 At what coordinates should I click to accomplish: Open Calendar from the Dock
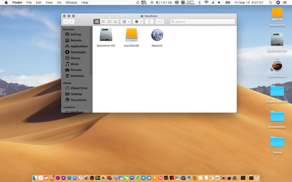[x=46, y=178]
